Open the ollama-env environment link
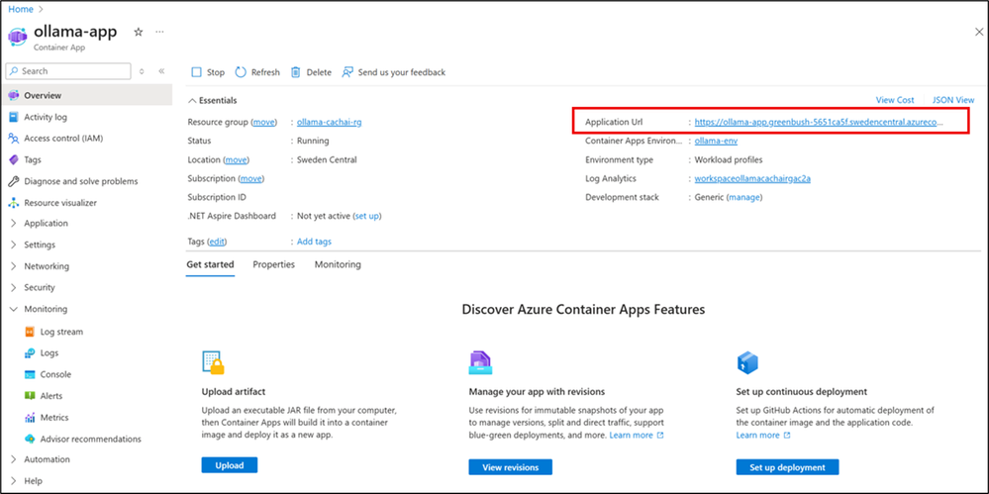This screenshot has width=989, height=494. tap(716, 141)
